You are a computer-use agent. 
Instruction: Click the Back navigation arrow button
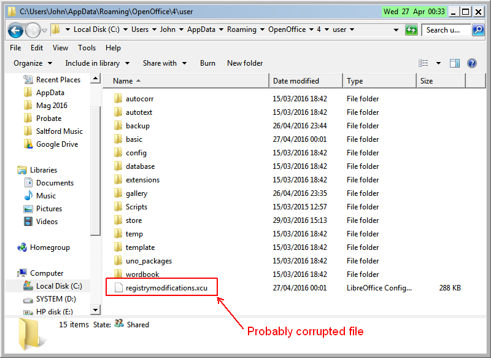[16, 30]
